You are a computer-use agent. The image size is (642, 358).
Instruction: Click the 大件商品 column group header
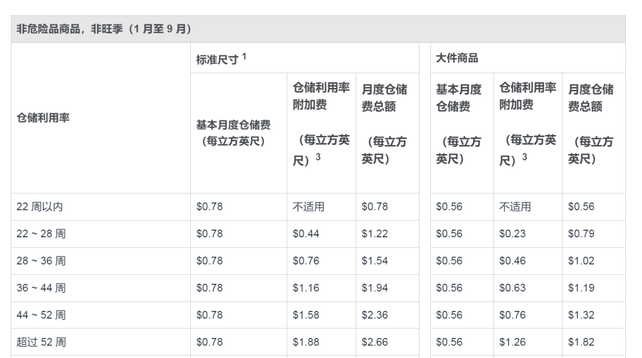click(457, 58)
